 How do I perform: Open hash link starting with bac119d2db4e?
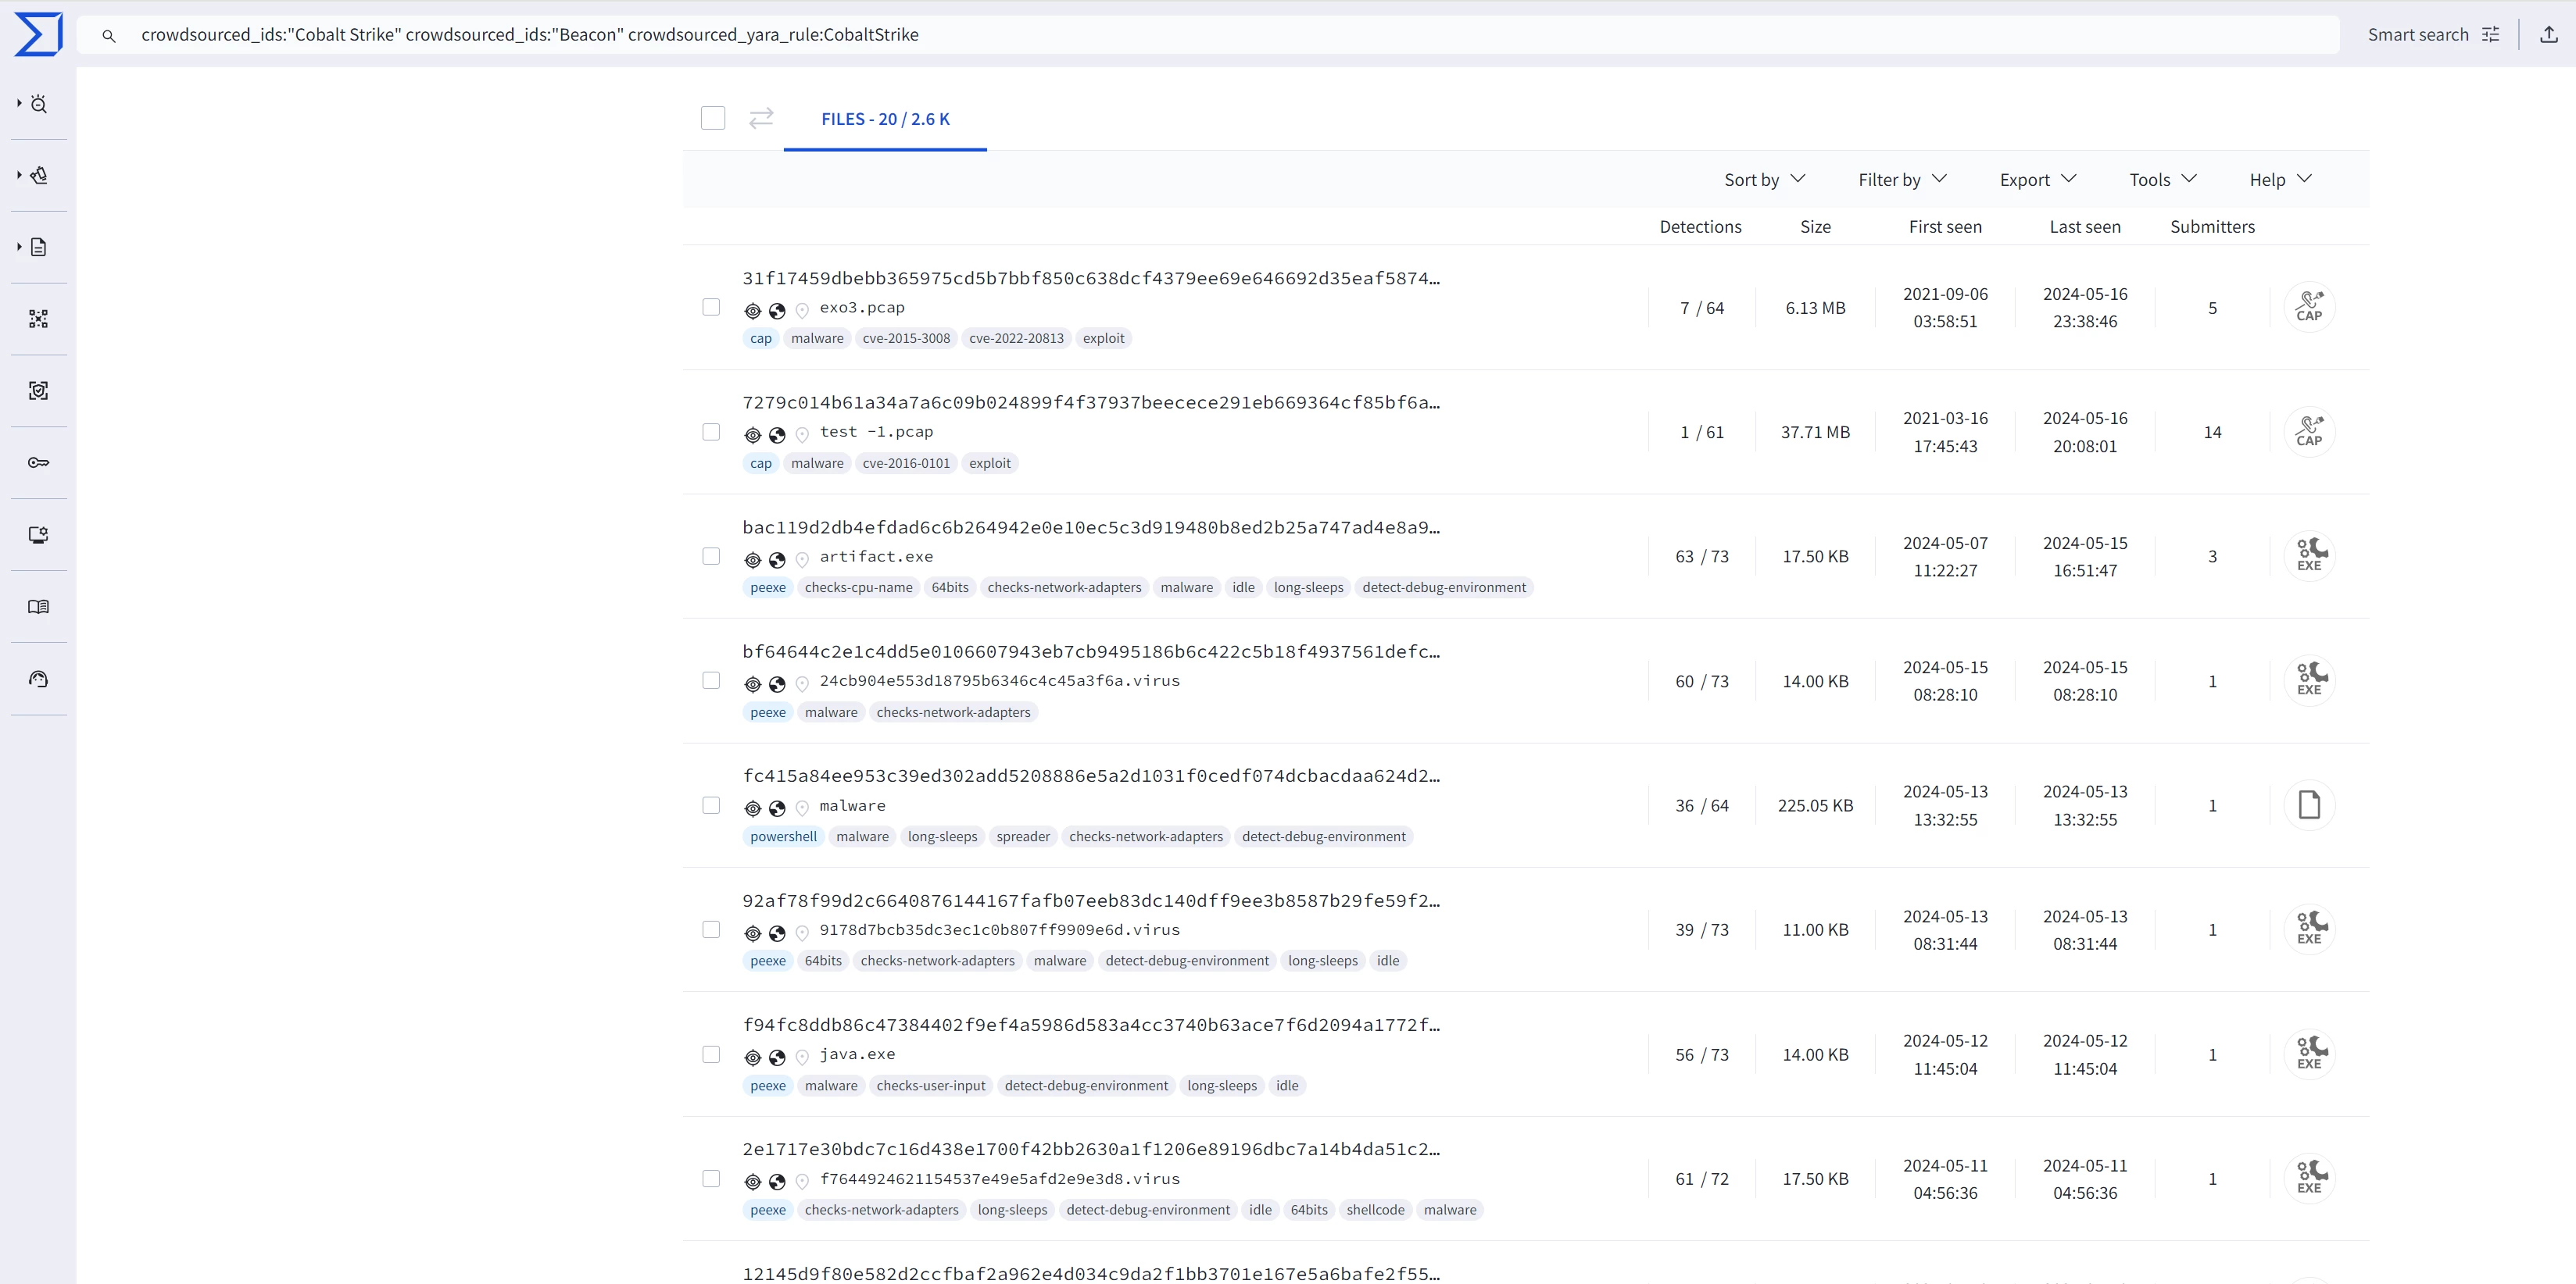point(1091,526)
